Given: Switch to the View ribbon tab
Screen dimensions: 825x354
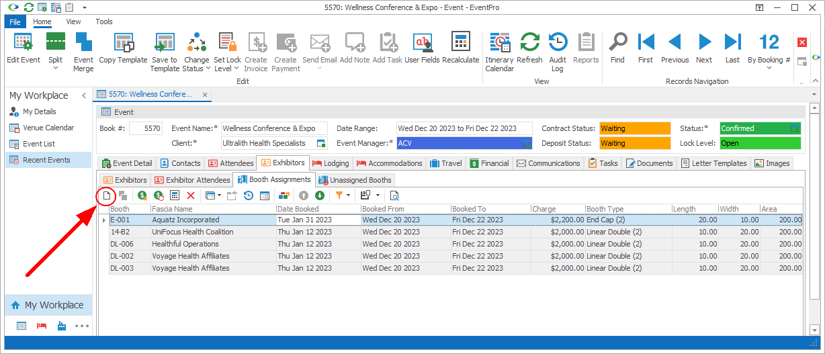Looking at the screenshot, I should click(73, 21).
